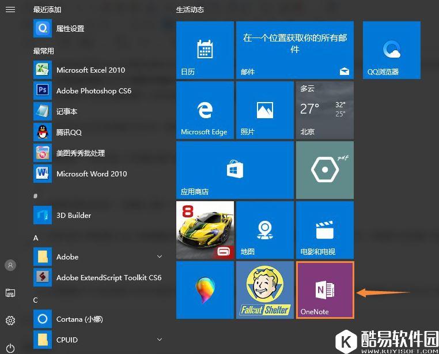Open the CPUID folder entry
The width and height of the screenshot is (439, 354).
(98, 340)
